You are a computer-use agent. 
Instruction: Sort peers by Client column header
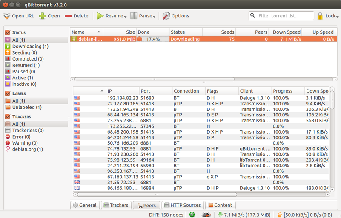255,91
